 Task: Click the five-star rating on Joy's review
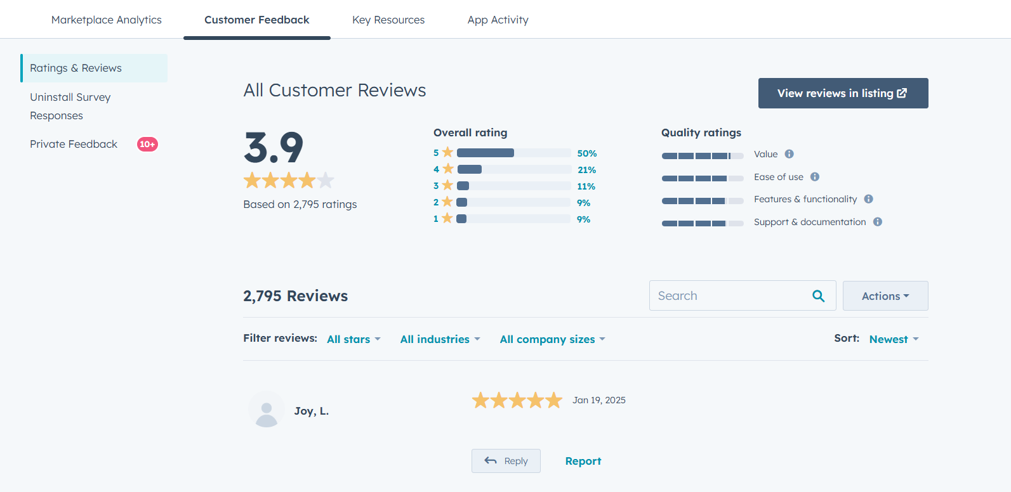(x=517, y=400)
